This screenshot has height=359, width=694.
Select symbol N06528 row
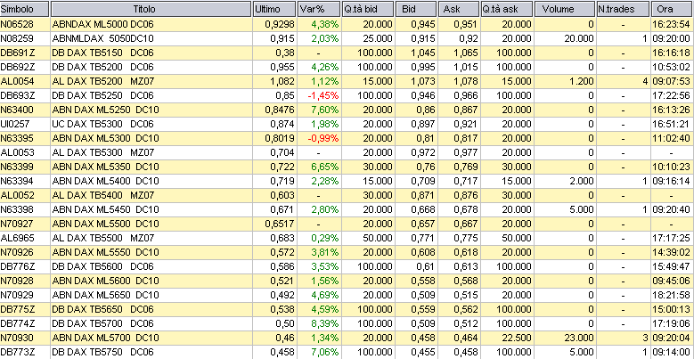tap(347, 24)
